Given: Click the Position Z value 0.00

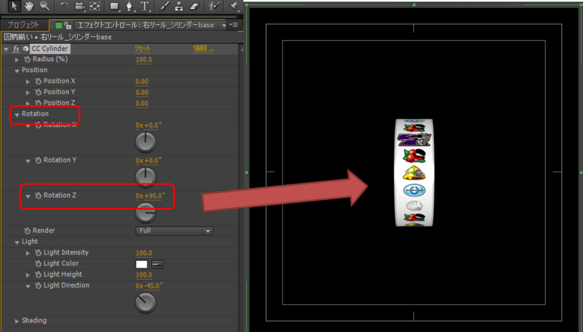Looking at the screenshot, I should coord(142,103).
